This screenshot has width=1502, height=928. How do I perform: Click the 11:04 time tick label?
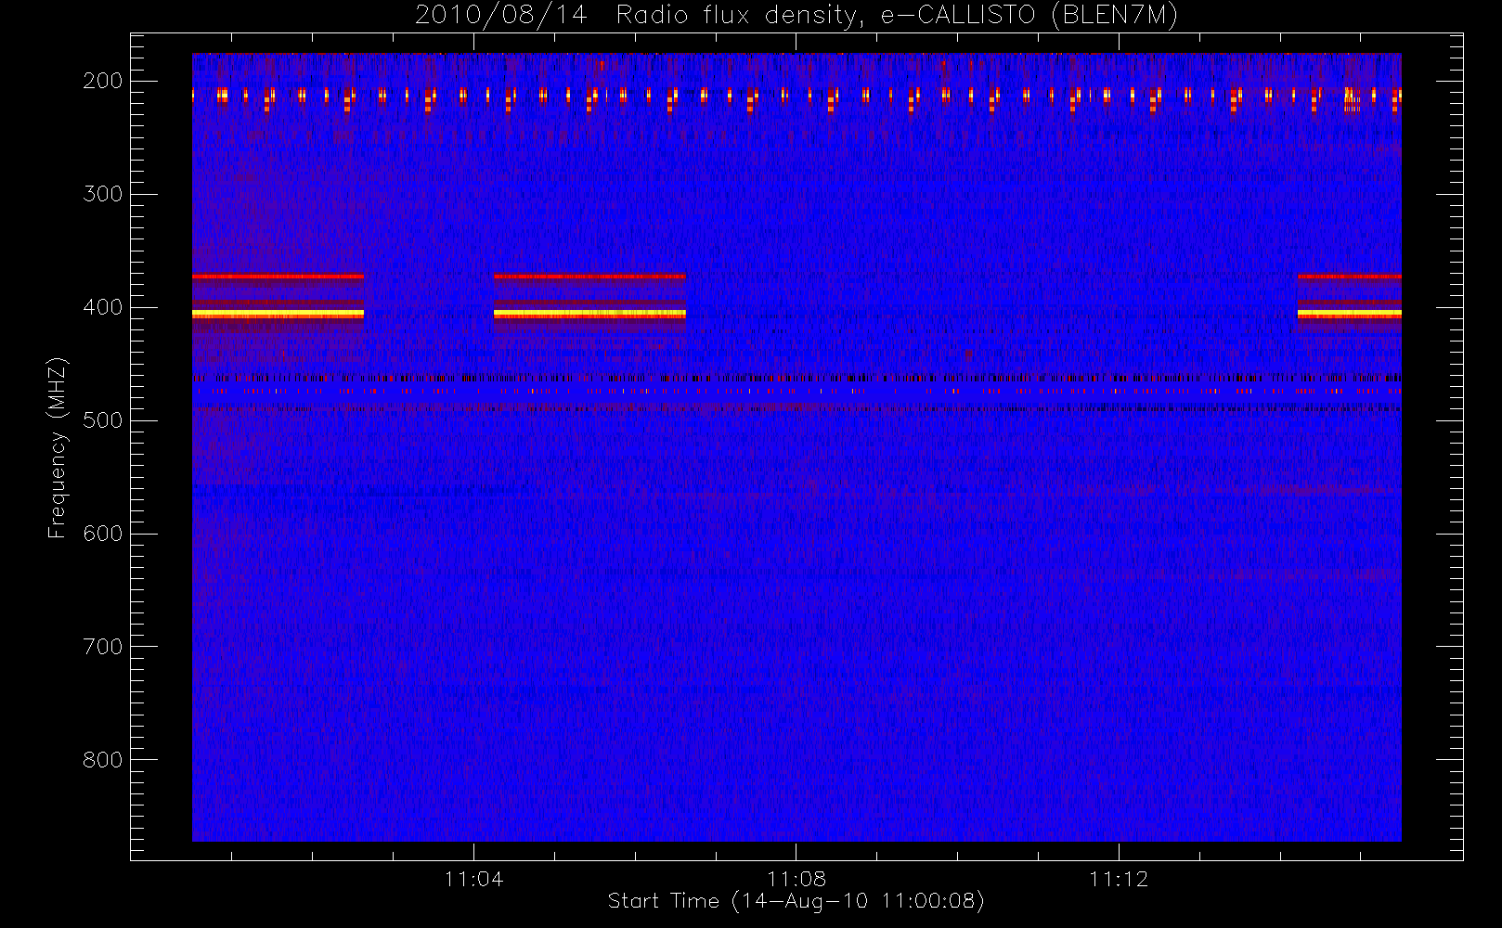473,879
